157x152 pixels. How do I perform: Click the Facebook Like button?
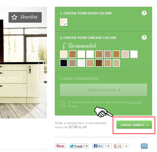point(98,146)
